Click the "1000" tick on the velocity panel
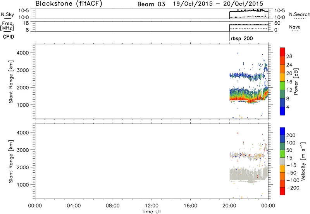Viewport: 310px width, 214px height. (x=23, y=185)
